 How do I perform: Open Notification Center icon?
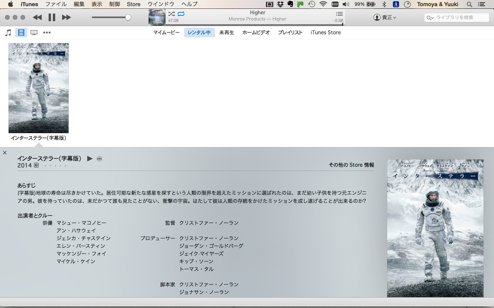(x=481, y=4)
